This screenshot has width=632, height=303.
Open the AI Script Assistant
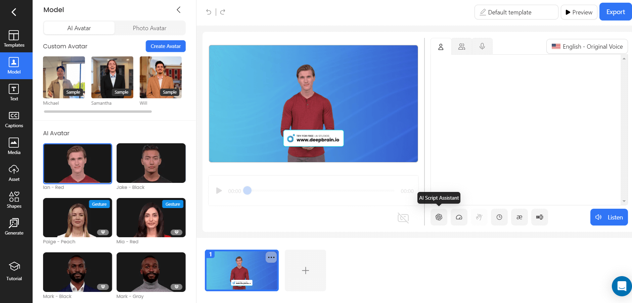pyautogui.click(x=439, y=217)
